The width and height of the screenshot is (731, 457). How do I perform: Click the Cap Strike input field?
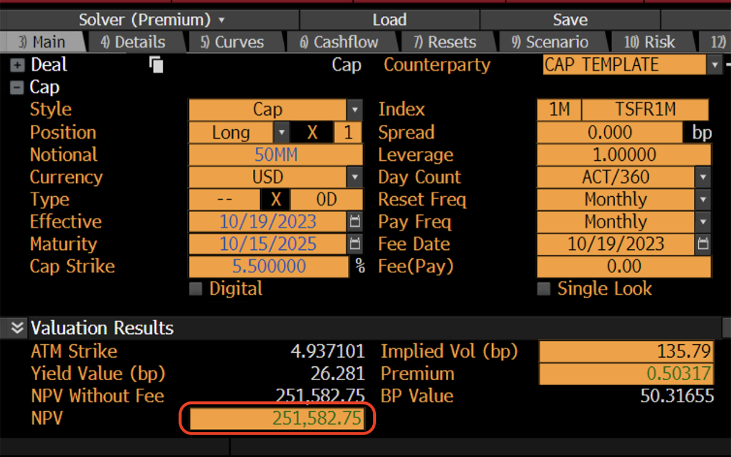(269, 267)
